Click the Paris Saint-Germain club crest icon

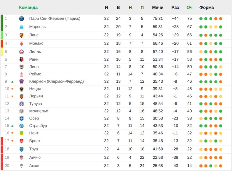tap(22, 19)
